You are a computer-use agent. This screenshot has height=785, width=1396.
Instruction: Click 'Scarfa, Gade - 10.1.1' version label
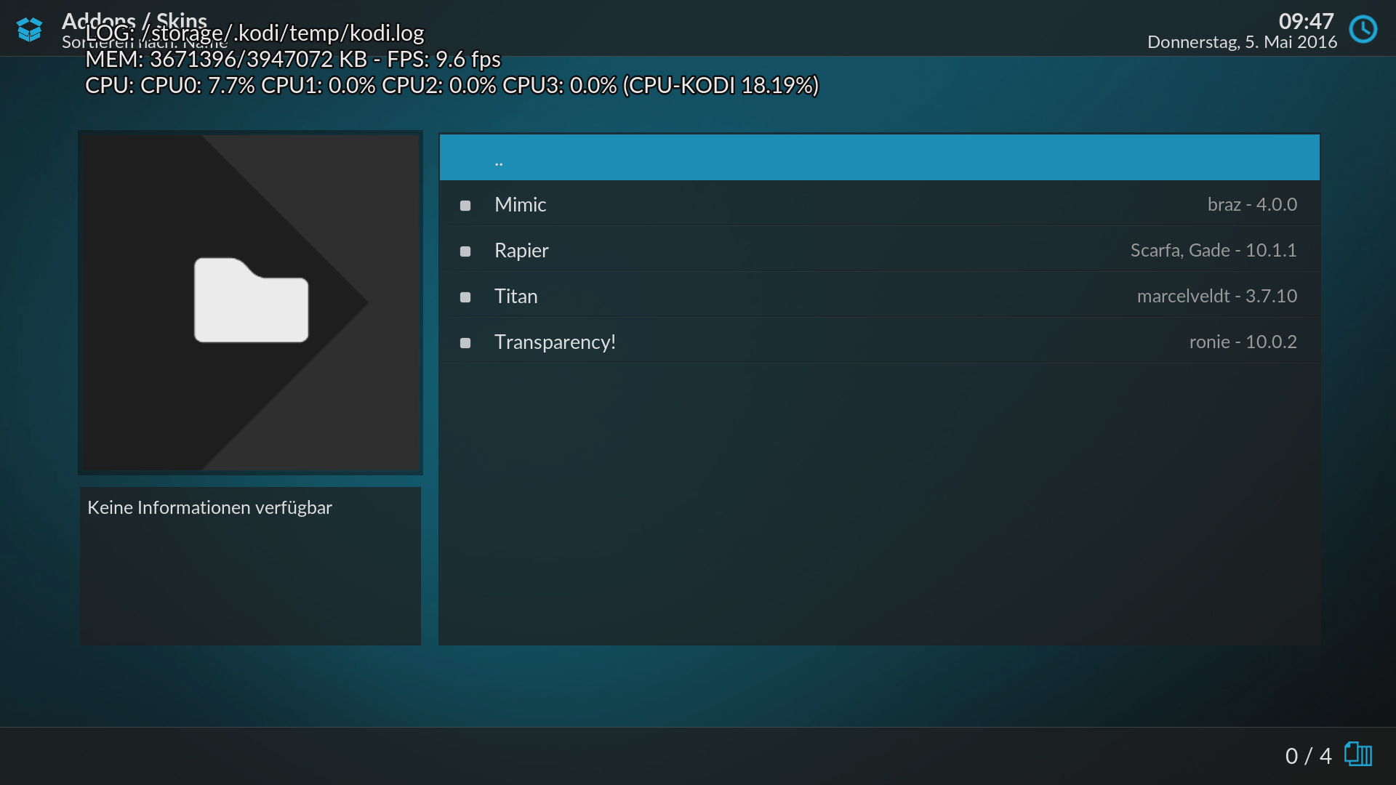1214,250
